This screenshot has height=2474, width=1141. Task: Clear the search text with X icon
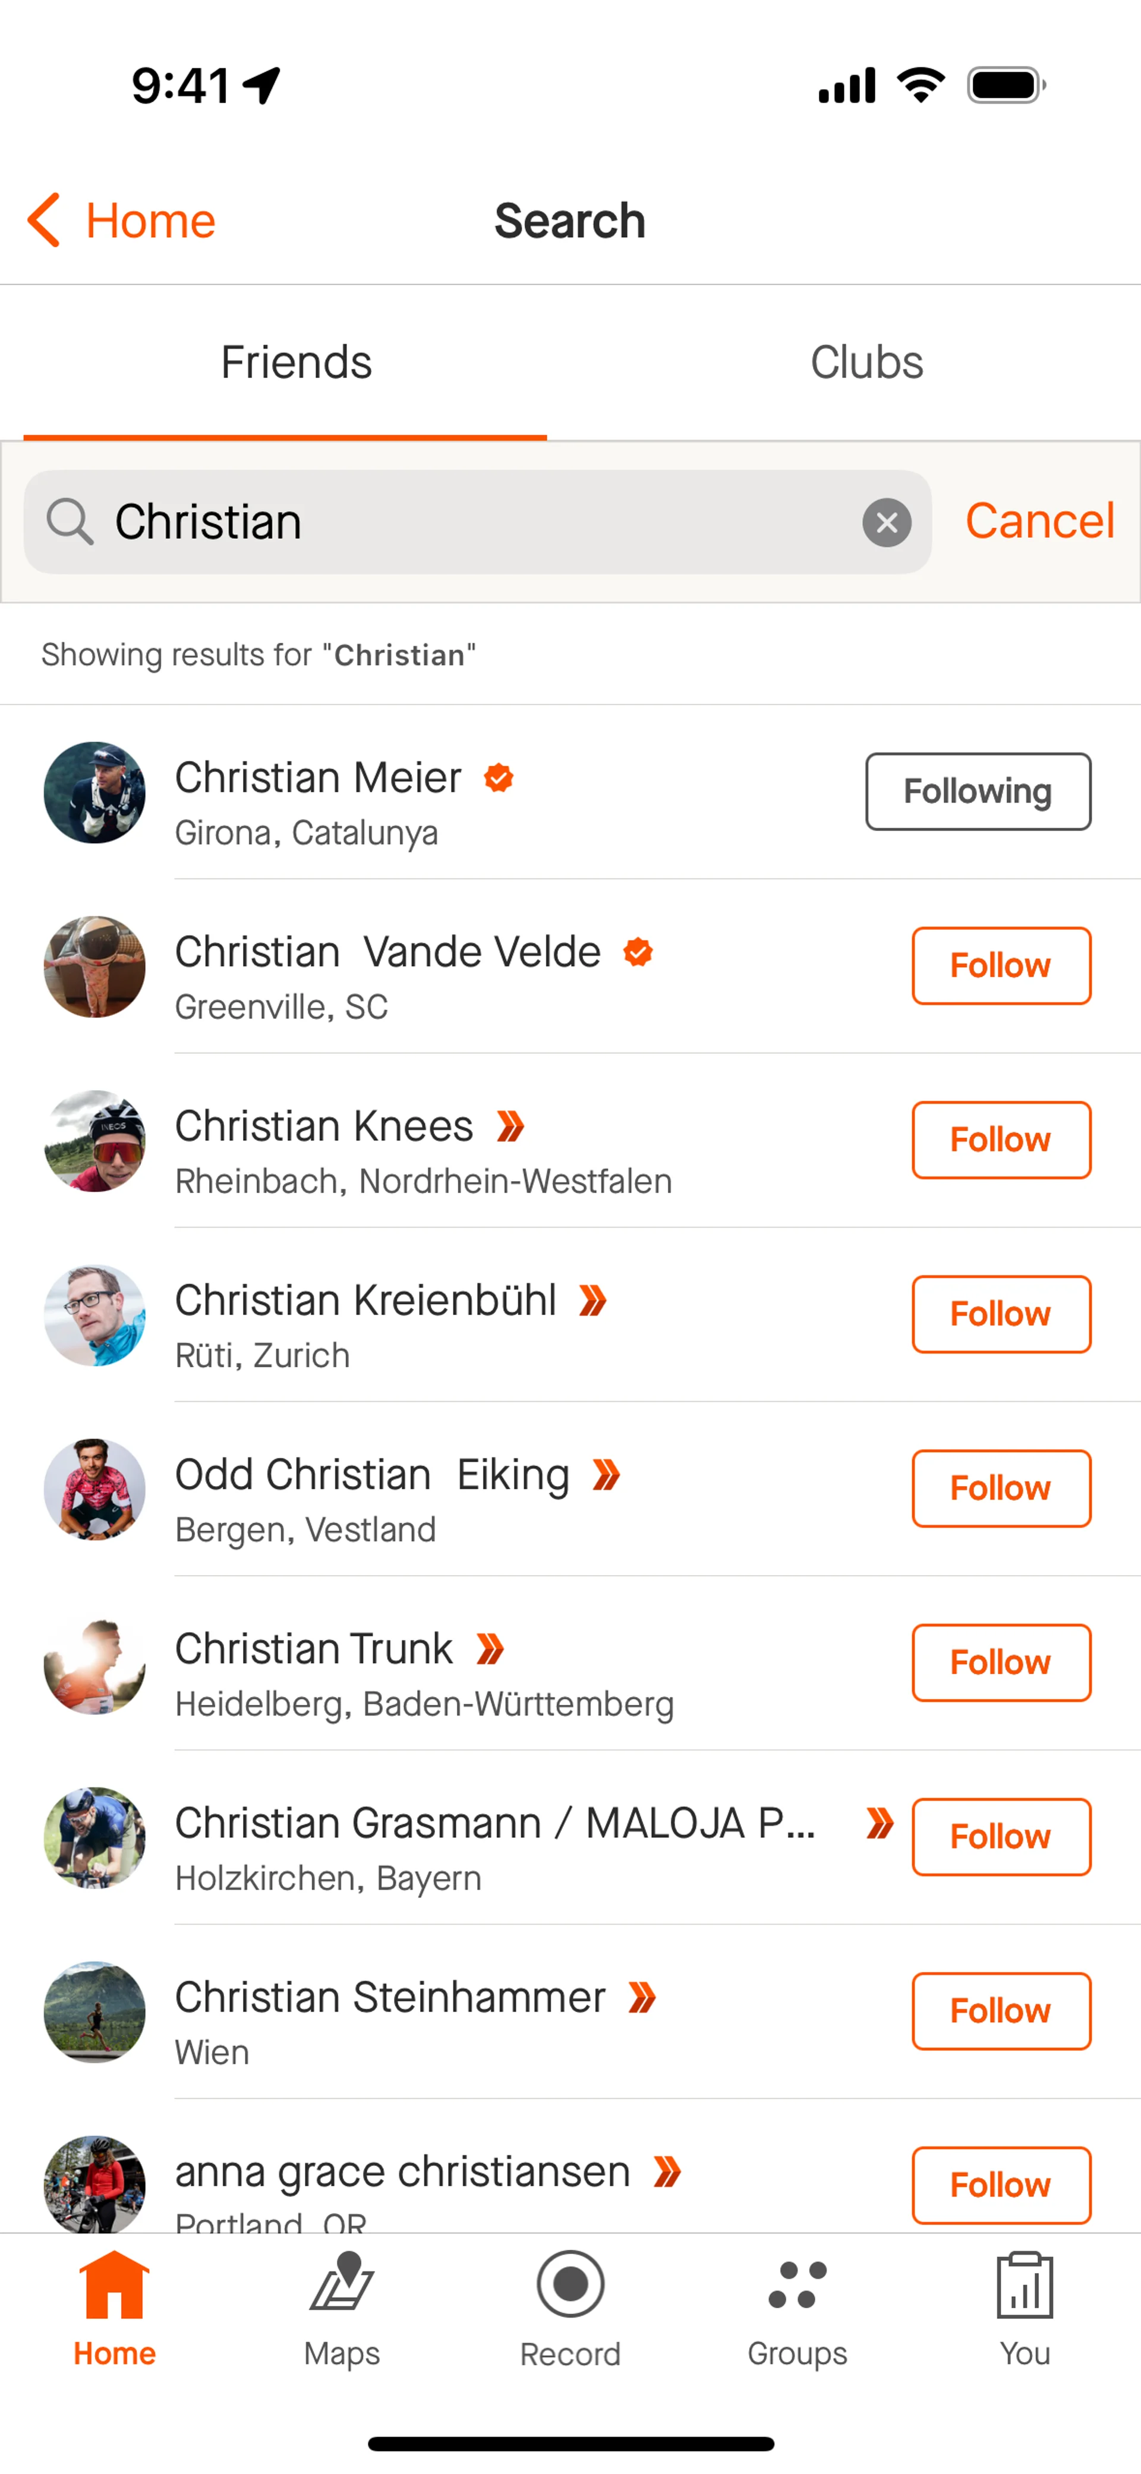[885, 523]
